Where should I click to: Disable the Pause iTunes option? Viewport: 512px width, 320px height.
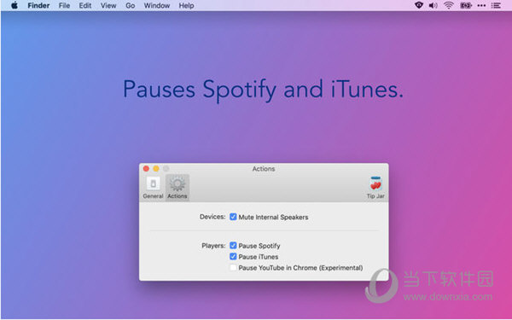click(233, 257)
